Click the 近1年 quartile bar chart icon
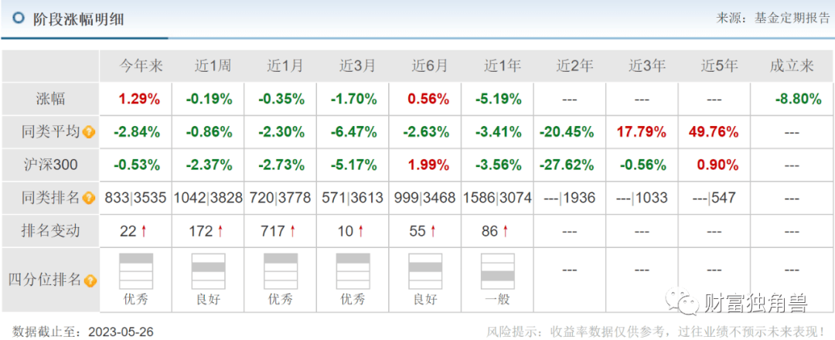Viewport: 835px width, 340px height. (x=498, y=270)
